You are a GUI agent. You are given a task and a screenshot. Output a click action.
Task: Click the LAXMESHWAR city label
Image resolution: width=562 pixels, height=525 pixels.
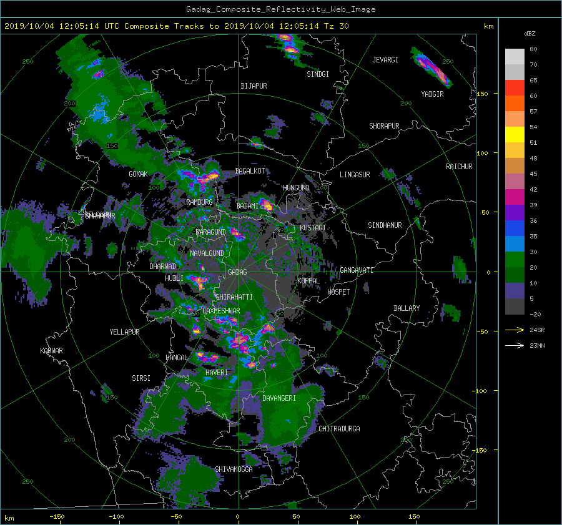point(221,311)
